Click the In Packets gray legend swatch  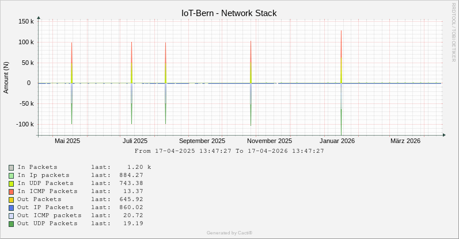coord(11,167)
